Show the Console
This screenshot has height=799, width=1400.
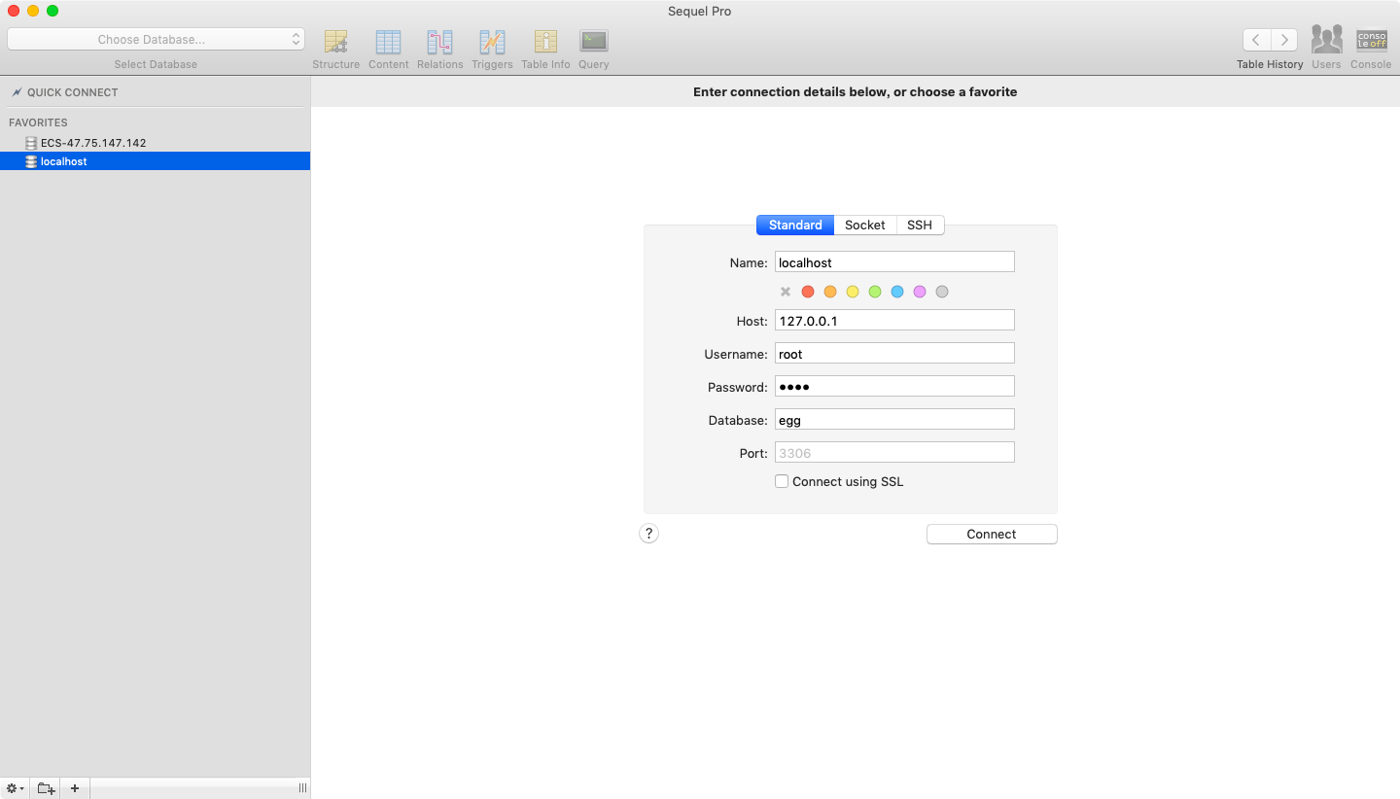(1371, 40)
